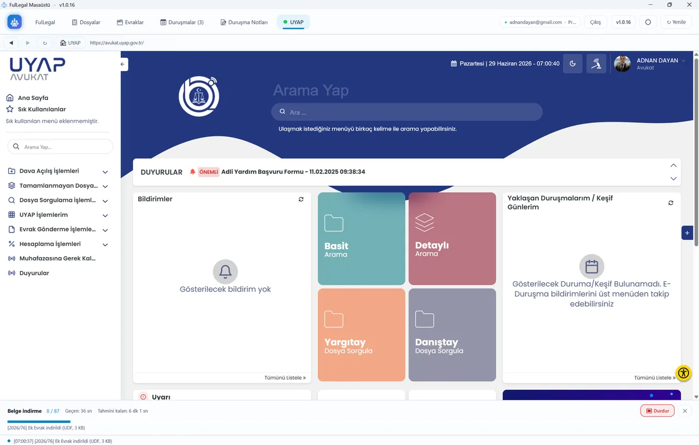699x445 pixels.
Task: Click Tümünü Listele under Bildirimler
Action: coord(285,377)
